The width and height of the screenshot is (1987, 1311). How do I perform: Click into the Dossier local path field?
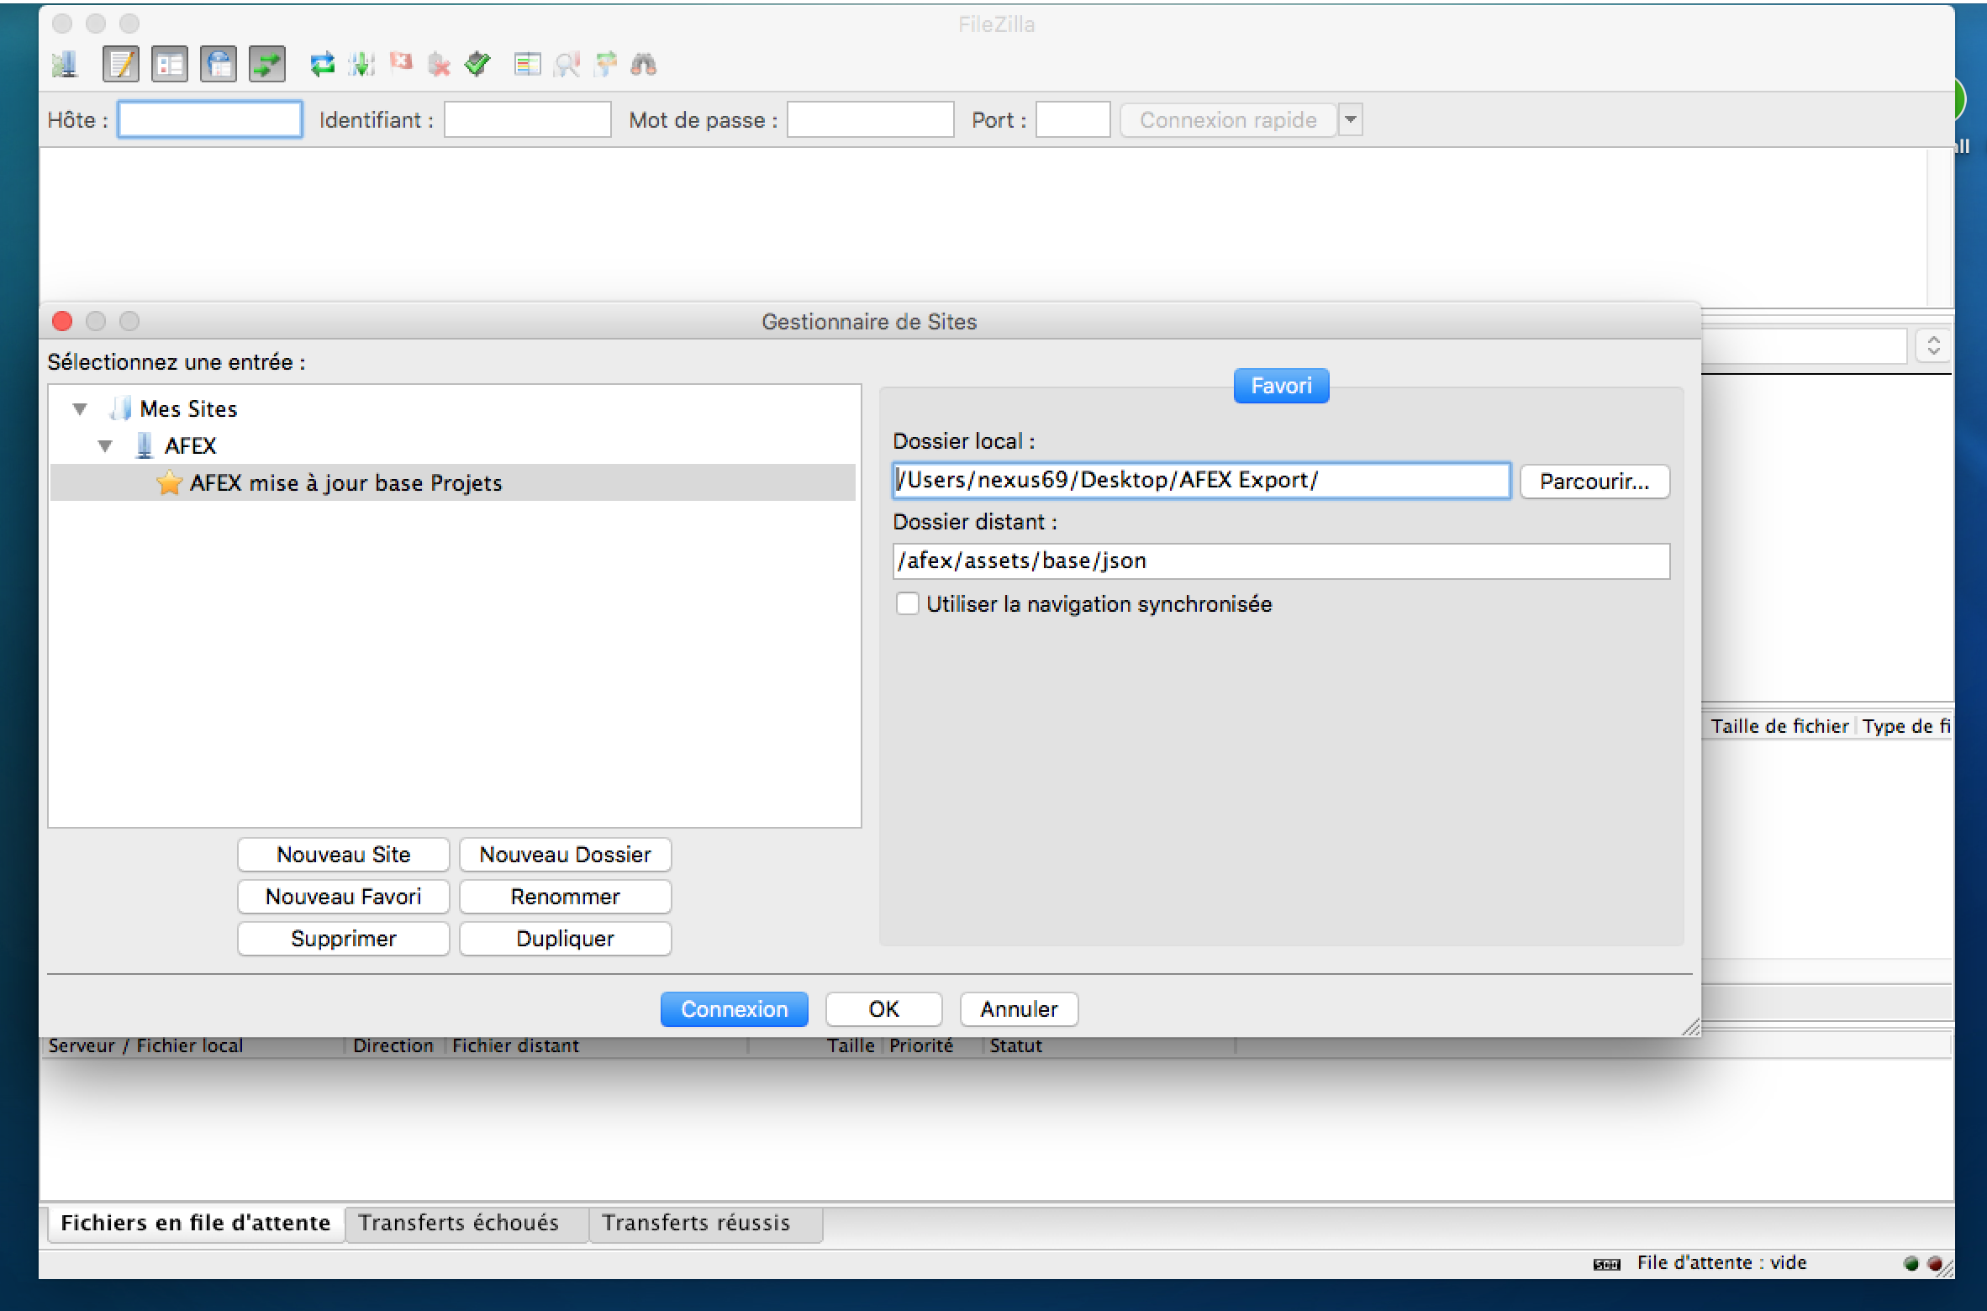[1201, 481]
